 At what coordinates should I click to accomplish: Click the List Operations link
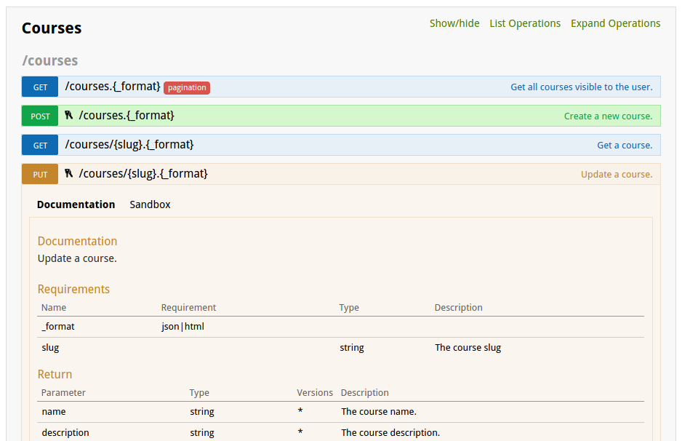(525, 23)
